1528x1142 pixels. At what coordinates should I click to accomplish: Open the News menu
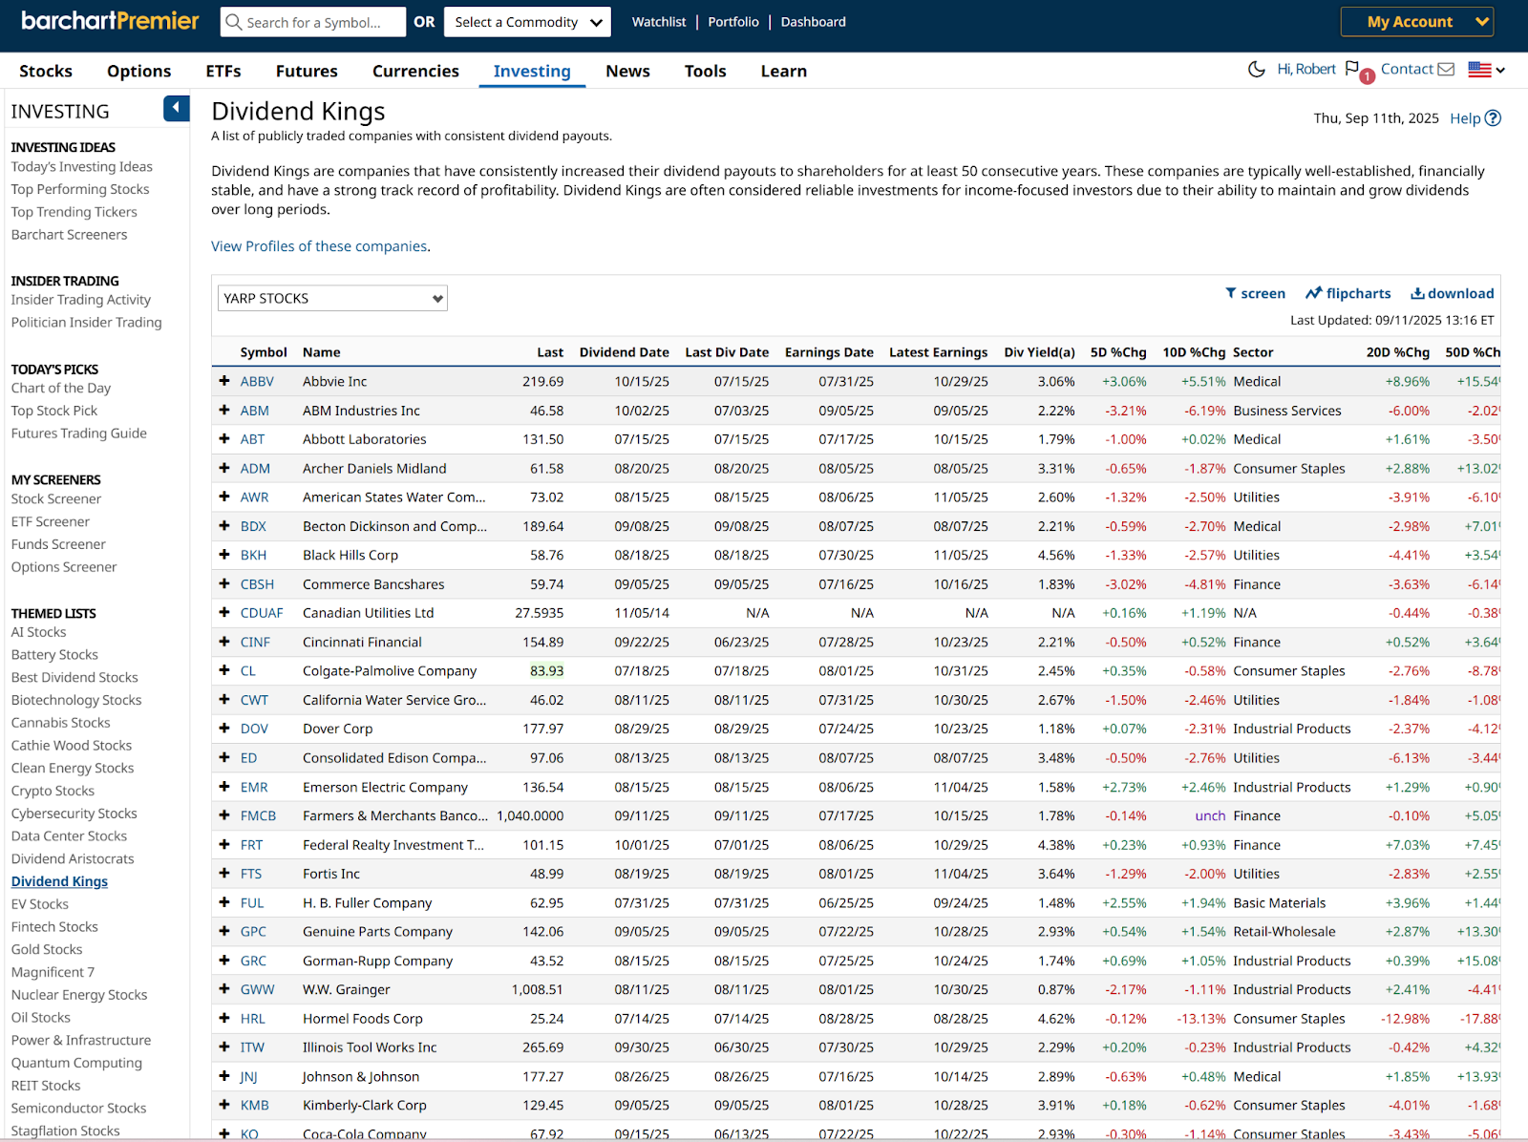pyautogui.click(x=627, y=71)
